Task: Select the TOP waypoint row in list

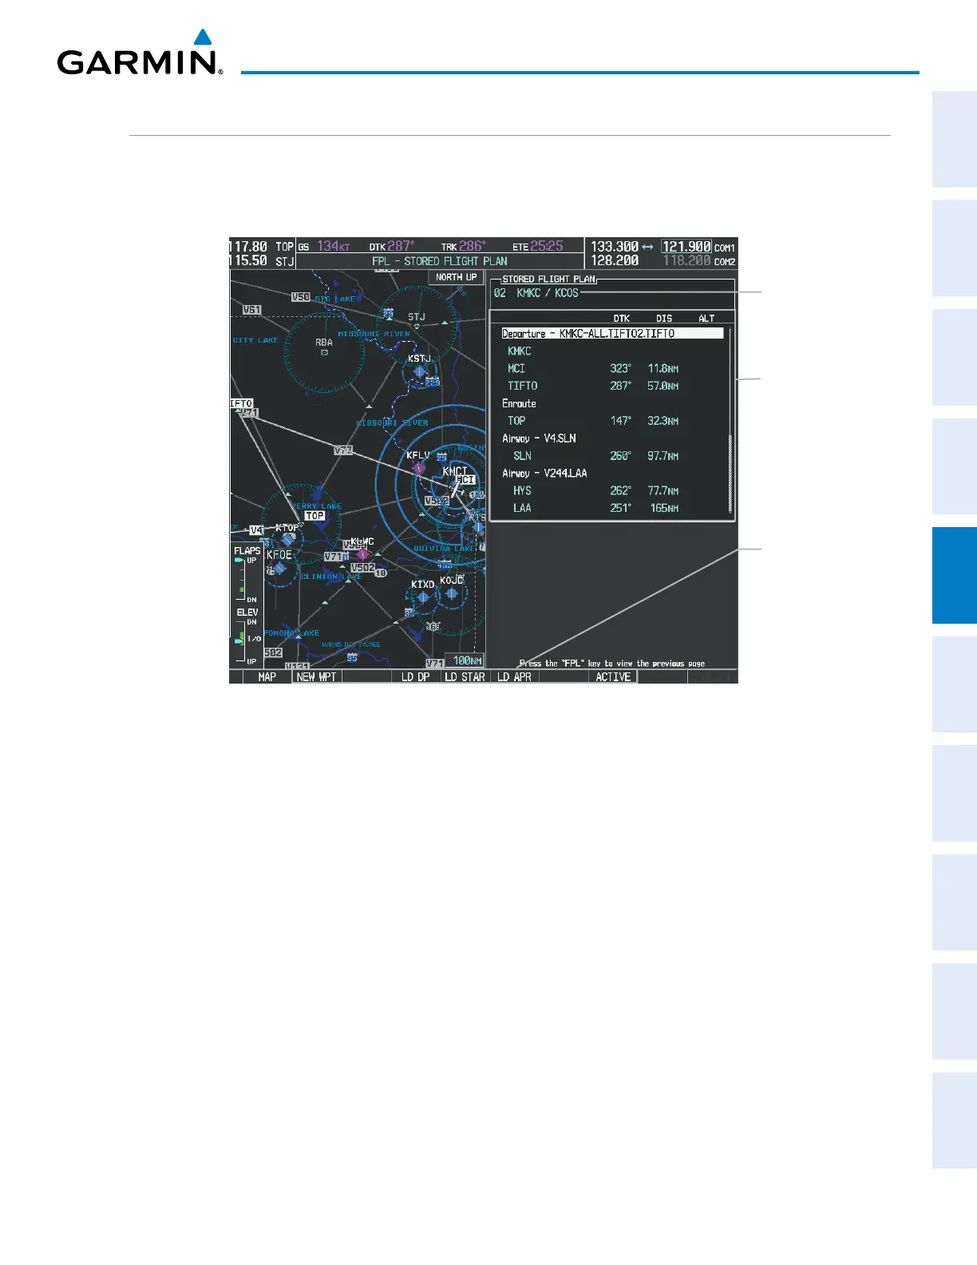Action: (612, 421)
